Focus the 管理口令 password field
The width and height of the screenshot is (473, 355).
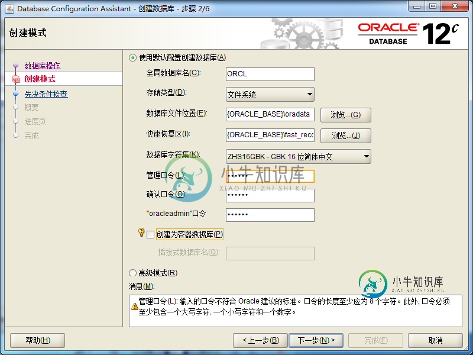pos(270,176)
